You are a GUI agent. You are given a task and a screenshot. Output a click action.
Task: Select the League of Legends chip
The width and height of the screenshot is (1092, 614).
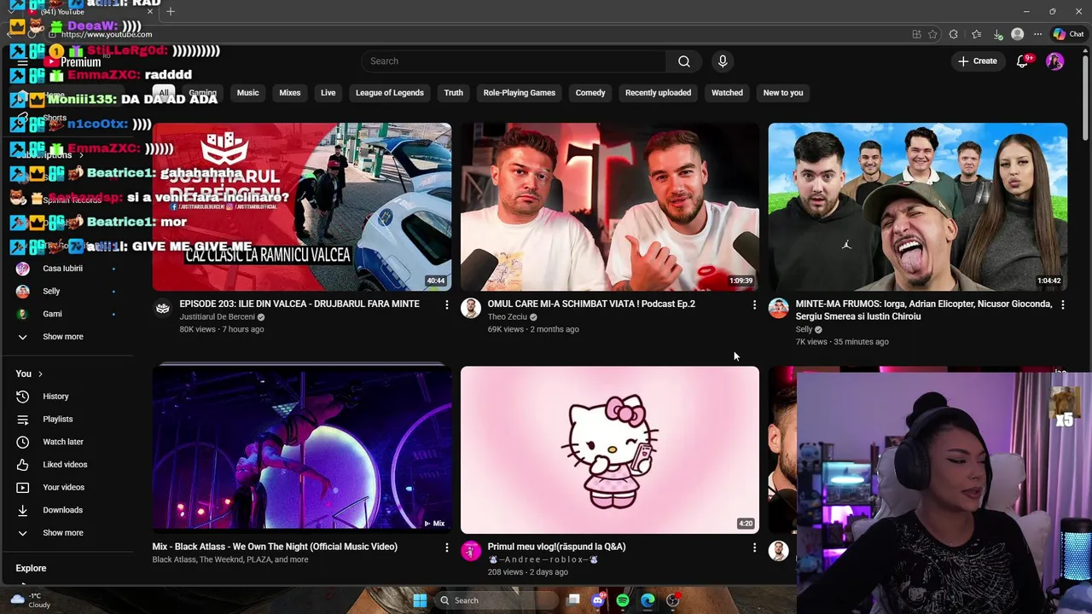click(389, 93)
